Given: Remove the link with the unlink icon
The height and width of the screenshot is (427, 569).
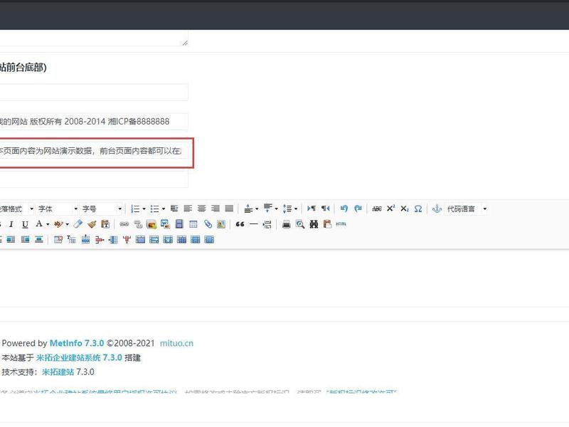Looking at the screenshot, I should tap(138, 224).
